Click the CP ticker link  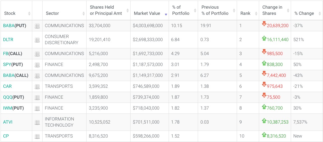point(6,136)
